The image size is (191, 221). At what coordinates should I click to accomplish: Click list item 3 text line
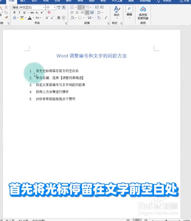[60, 85]
